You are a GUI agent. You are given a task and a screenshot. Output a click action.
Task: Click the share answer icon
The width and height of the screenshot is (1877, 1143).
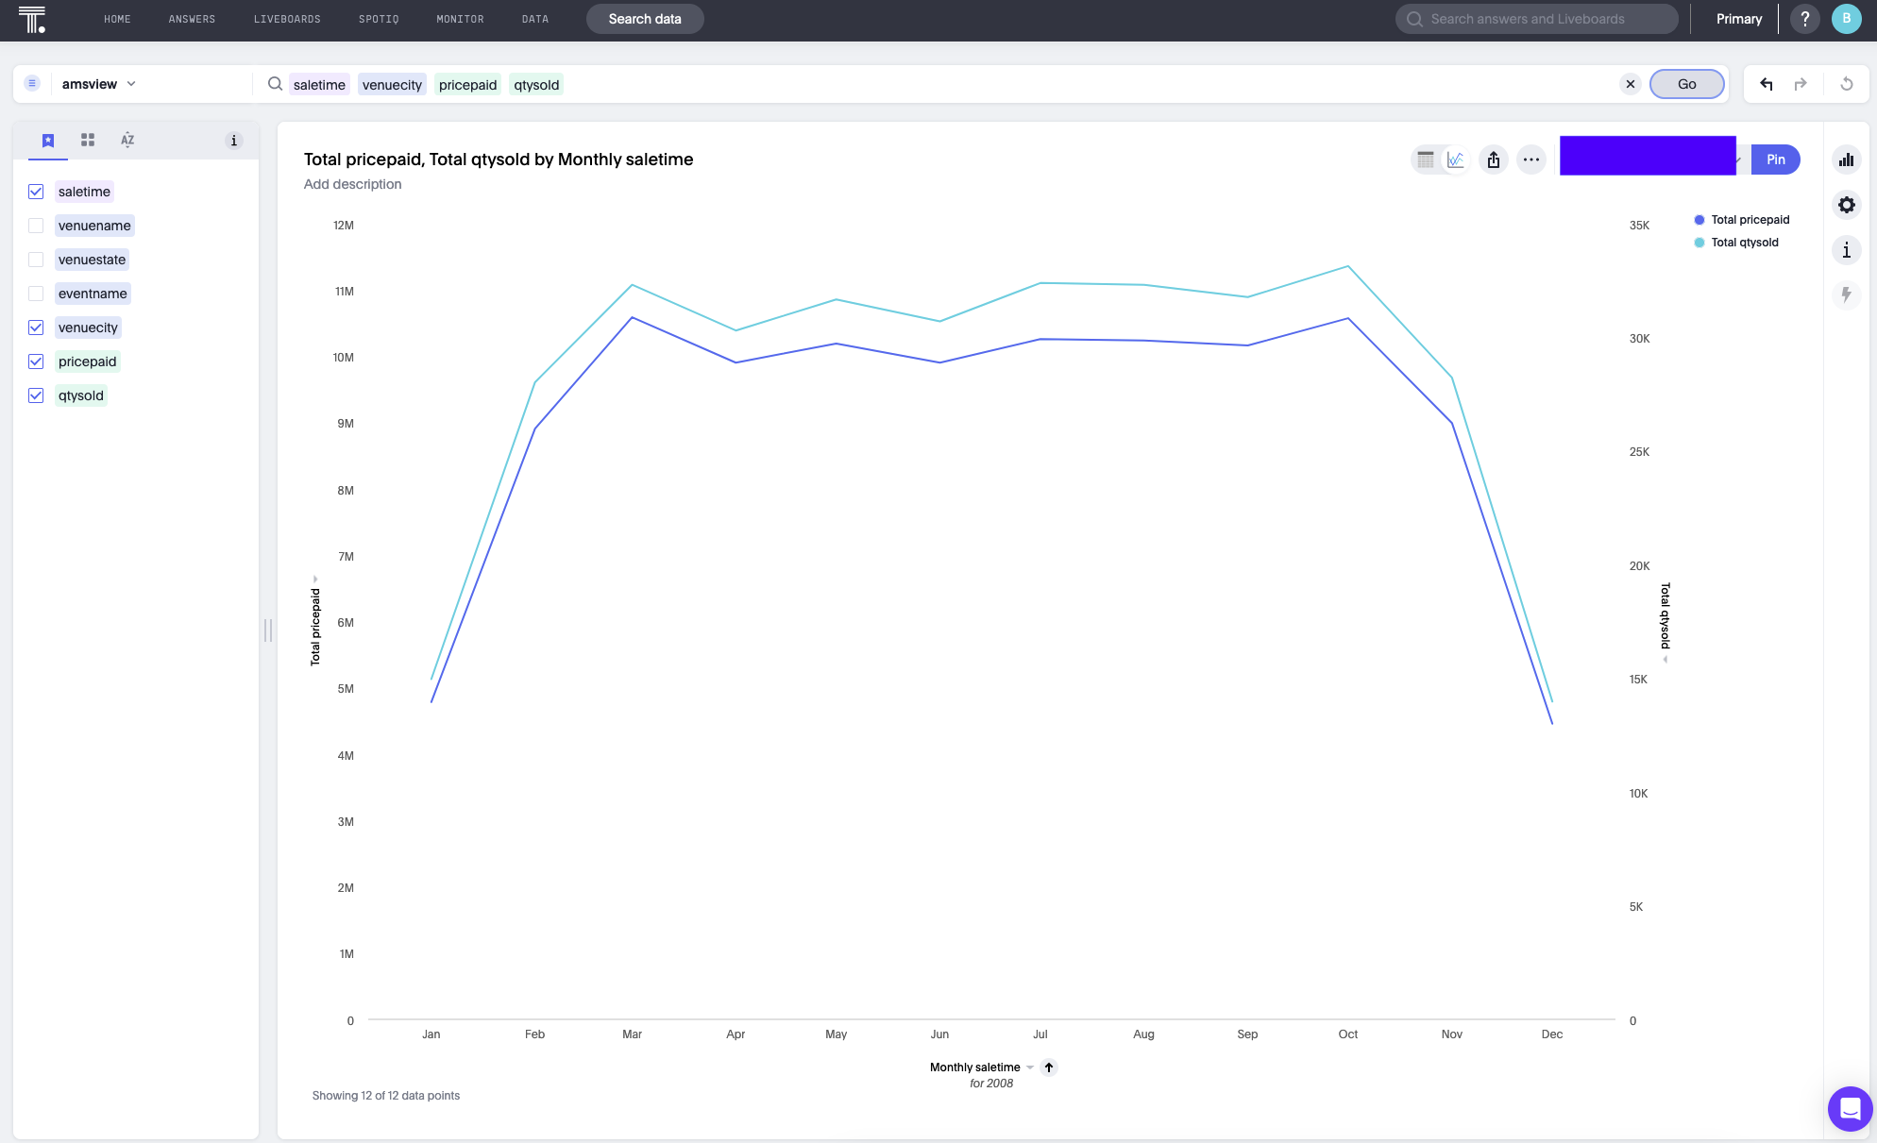(1494, 160)
